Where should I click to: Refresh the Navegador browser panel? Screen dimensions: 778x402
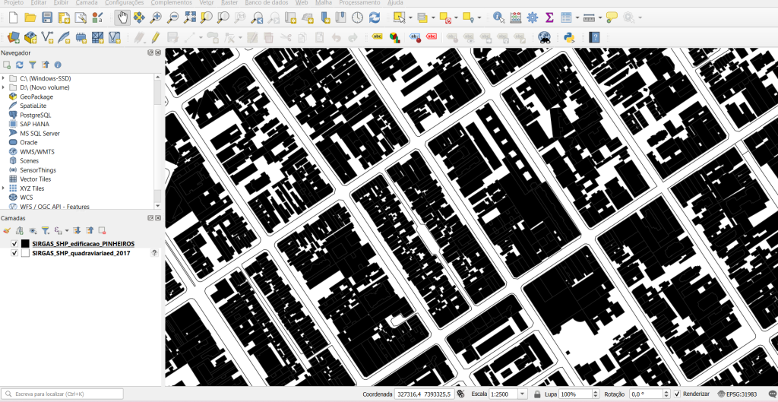(x=19, y=65)
